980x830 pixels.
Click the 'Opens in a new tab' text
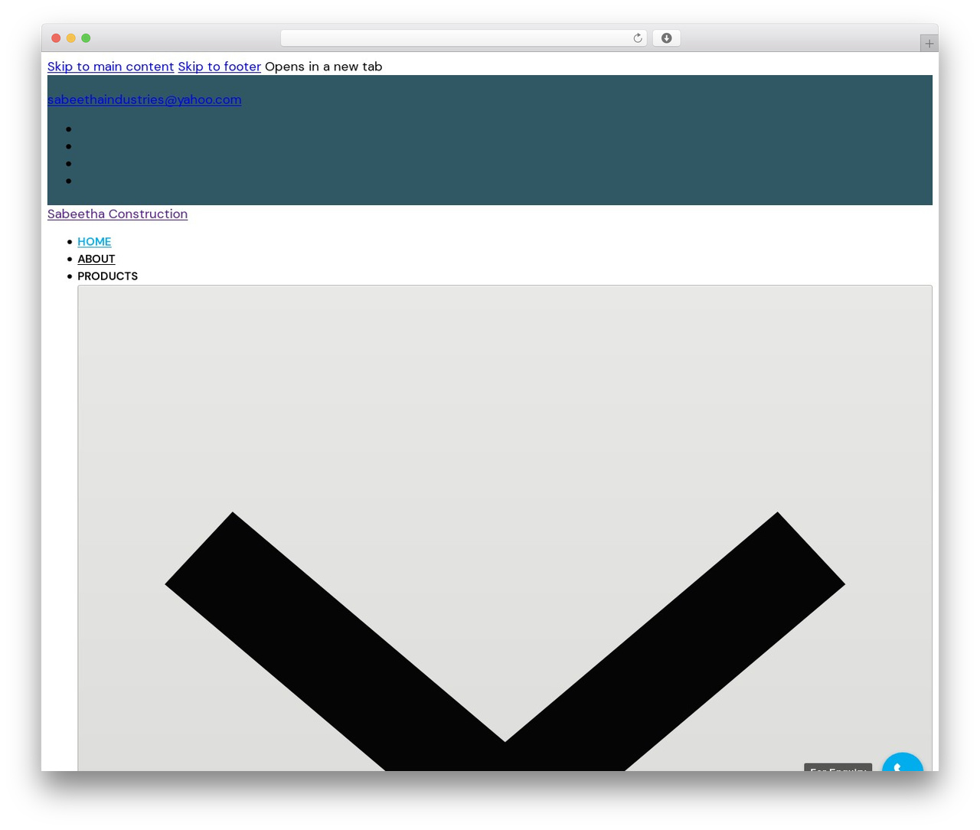[323, 67]
